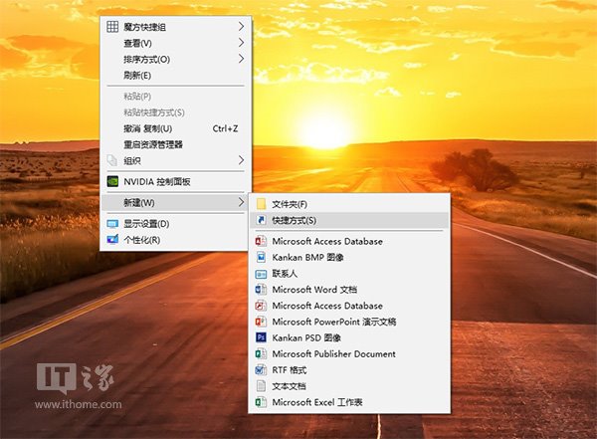
Task: Click the Excel icon for Microsoft Excel 工作表
Action: click(261, 402)
